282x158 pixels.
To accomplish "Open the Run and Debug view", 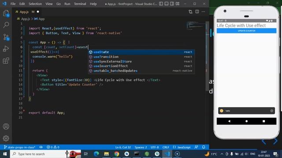I will click(6, 49).
